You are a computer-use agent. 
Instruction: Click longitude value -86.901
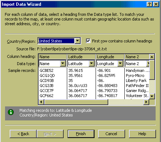pyautogui.click(x=104, y=70)
